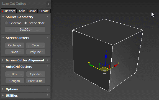
Task: Click the Screen Cutters rollout grip handle
Action: pyautogui.click(x=47, y=37)
